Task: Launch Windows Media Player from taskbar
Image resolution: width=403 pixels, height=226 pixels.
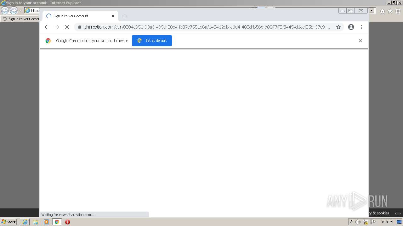Action: pyautogui.click(x=46, y=222)
